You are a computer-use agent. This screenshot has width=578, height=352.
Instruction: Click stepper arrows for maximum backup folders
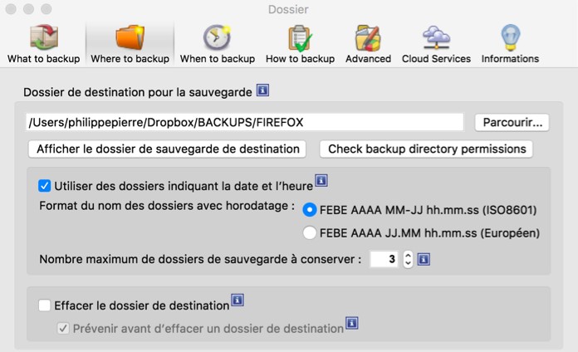[x=407, y=259]
